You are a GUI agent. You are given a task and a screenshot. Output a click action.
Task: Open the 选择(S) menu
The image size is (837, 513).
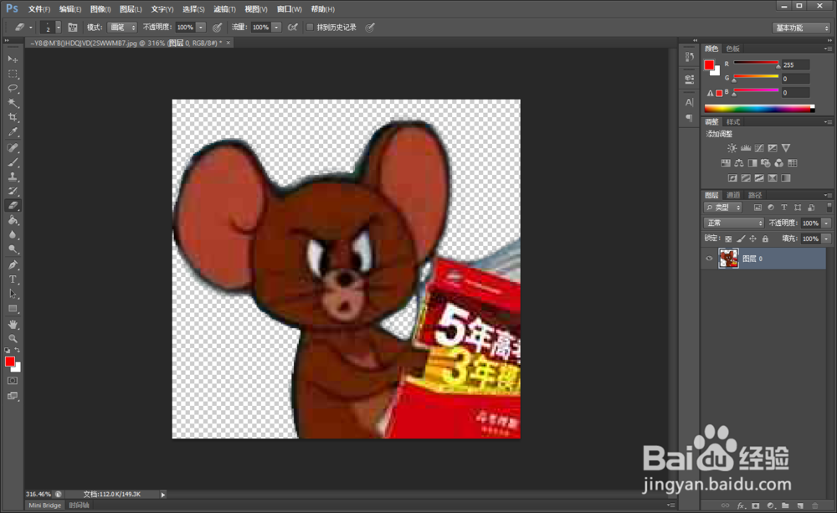tap(193, 9)
